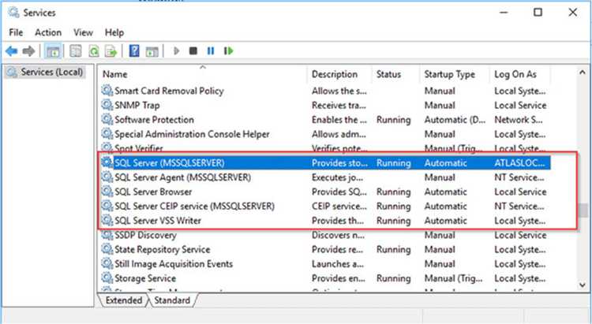The height and width of the screenshot is (324, 592).
Task: Click the scrollbar down arrow
Action: pyautogui.click(x=583, y=285)
